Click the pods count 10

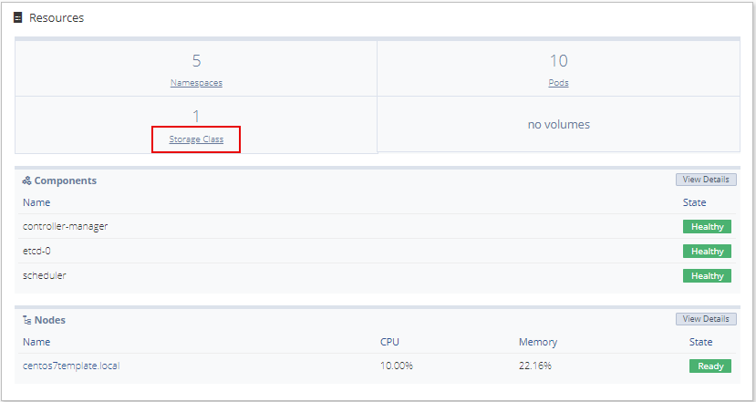pyautogui.click(x=558, y=61)
